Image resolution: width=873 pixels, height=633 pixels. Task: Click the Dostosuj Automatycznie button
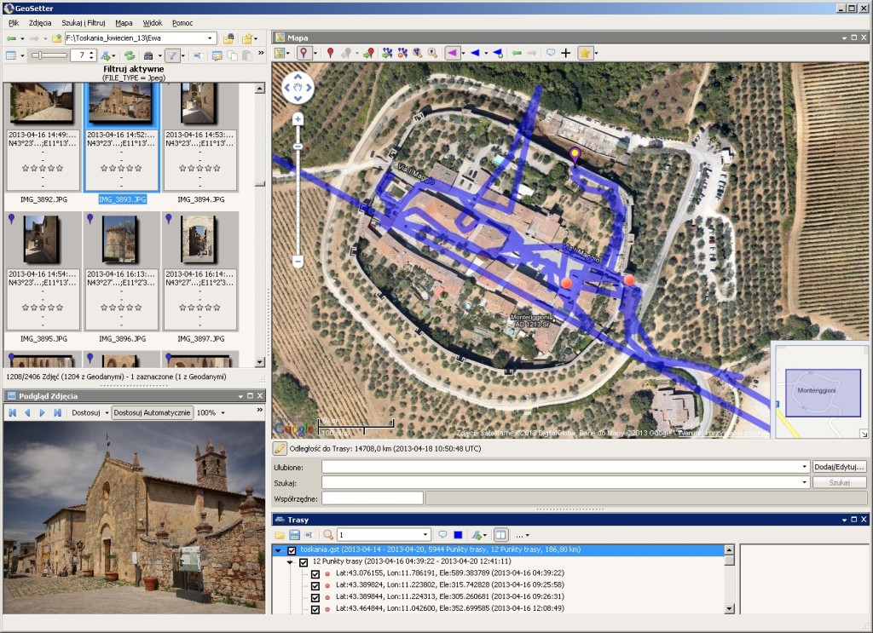153,412
